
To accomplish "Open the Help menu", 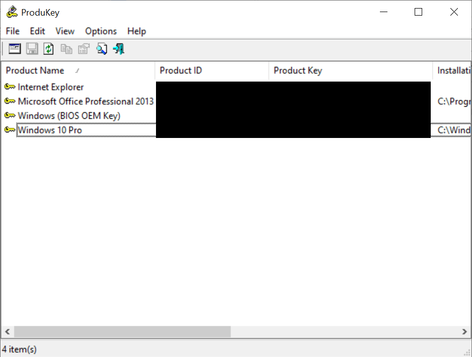I will pos(136,31).
